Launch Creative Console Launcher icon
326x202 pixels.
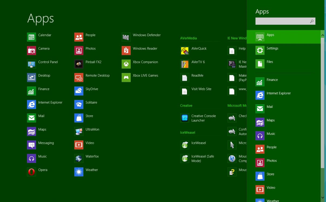(x=185, y=118)
